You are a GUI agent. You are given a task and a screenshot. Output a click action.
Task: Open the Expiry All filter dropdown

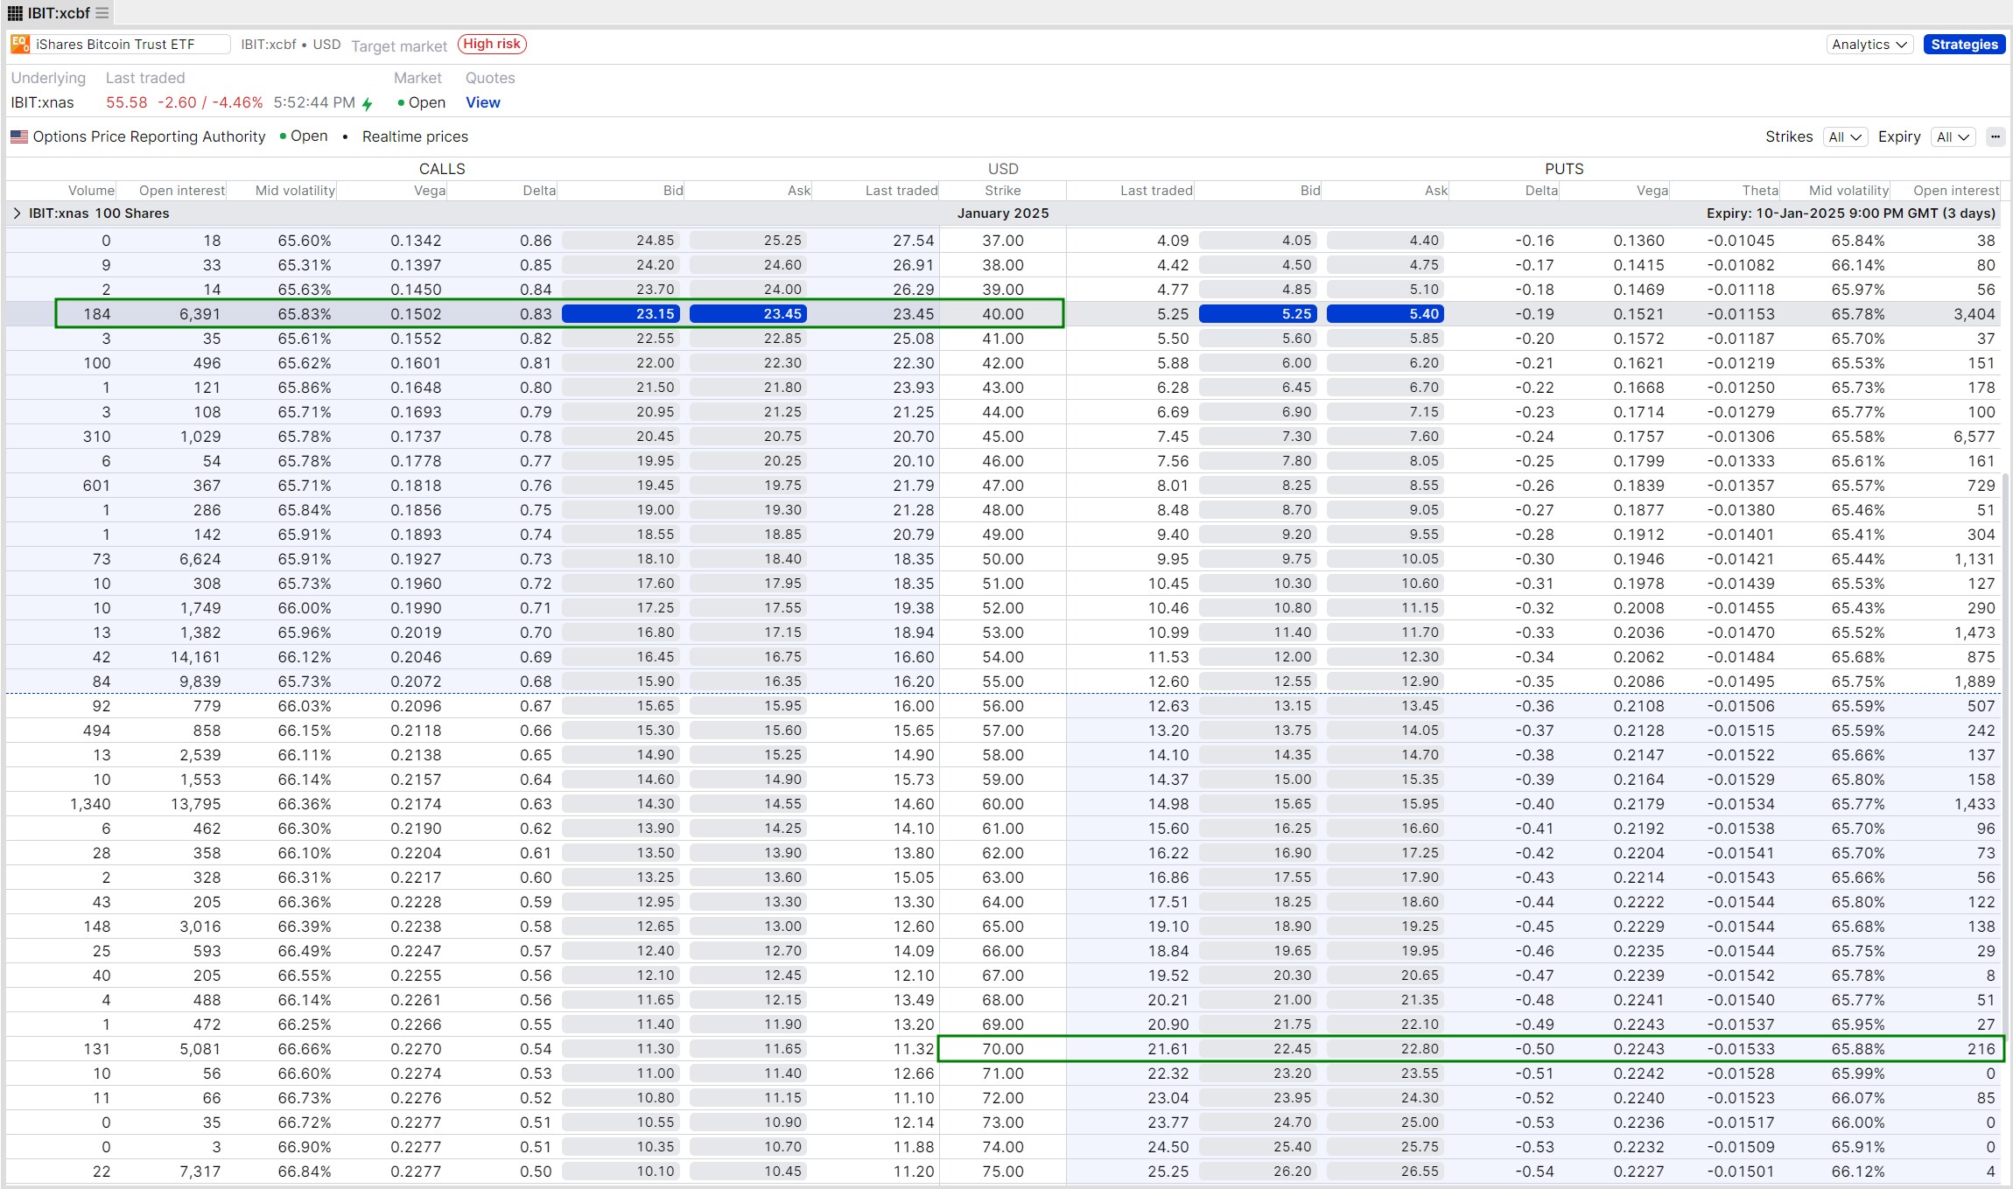tap(1952, 136)
